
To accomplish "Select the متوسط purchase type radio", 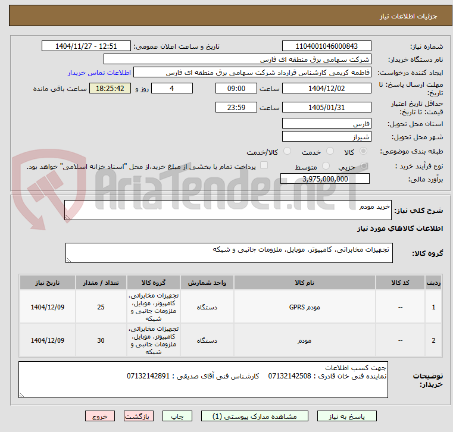I will 326,166.
